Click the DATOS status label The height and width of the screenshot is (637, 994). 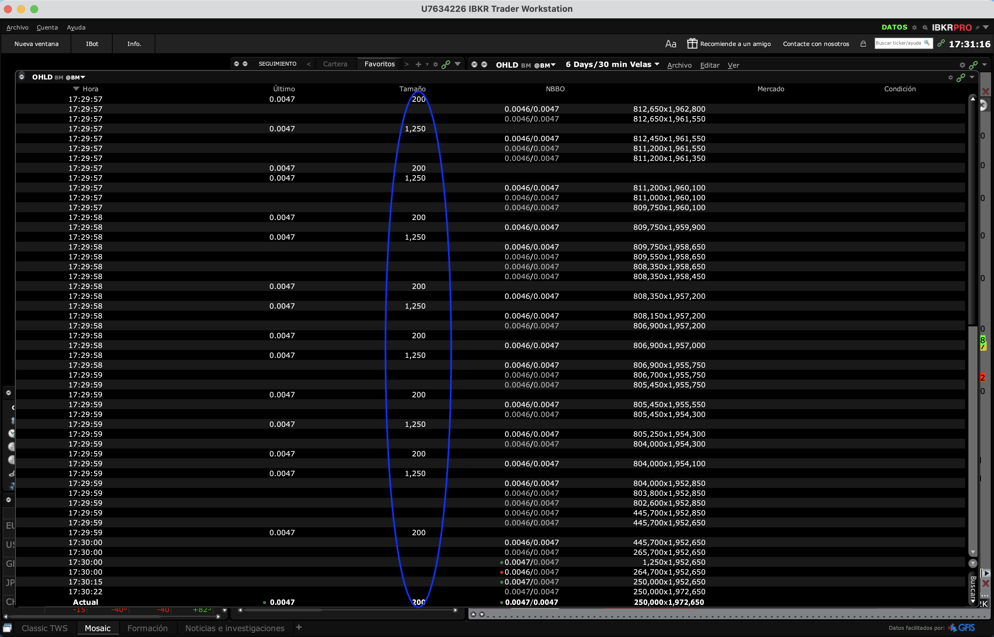tap(894, 27)
